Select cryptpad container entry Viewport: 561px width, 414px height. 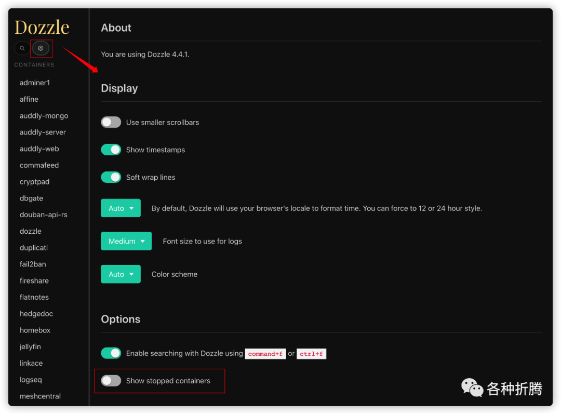point(34,181)
